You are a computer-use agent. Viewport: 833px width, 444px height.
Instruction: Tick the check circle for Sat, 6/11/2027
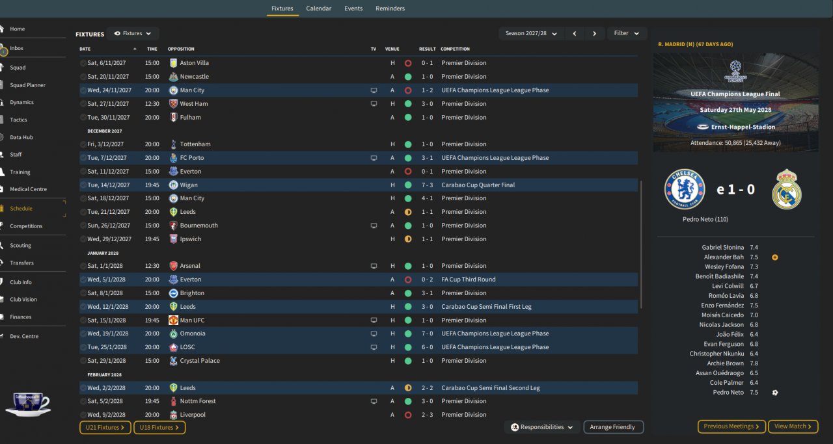click(83, 63)
